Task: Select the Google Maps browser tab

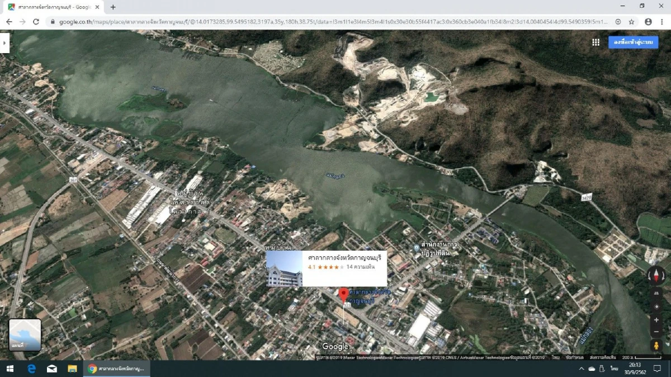Action: point(53,7)
